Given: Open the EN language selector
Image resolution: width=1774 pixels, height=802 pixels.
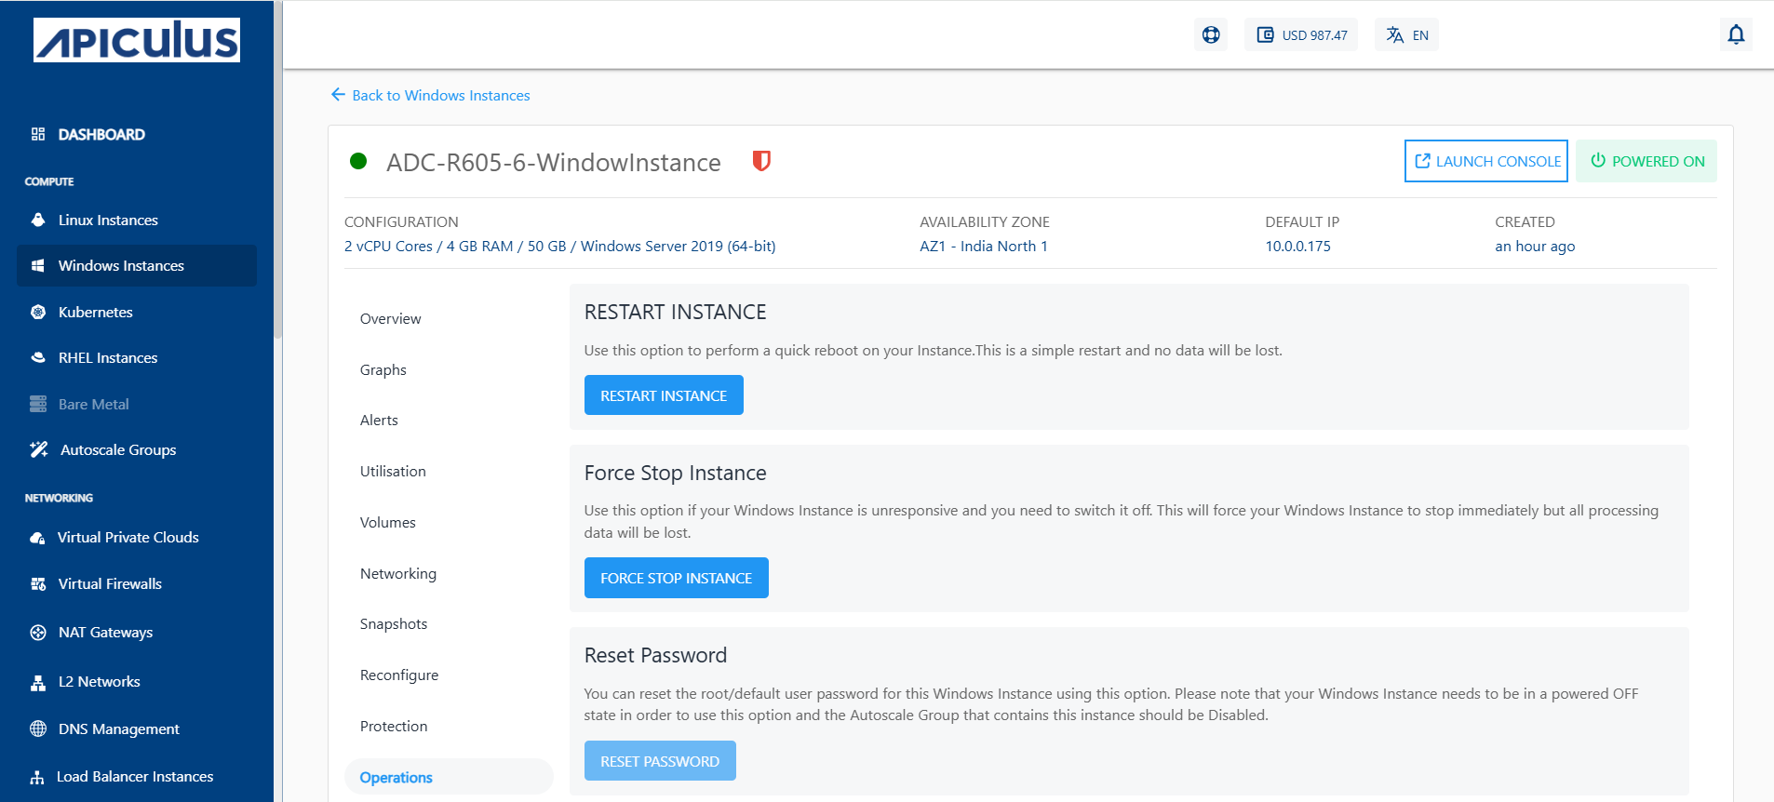Looking at the screenshot, I should pos(1406,35).
